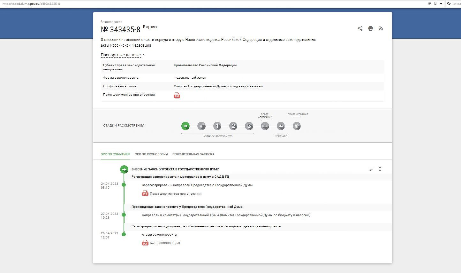
Task: Click the Federation Council stage icon
Action: coord(265,126)
